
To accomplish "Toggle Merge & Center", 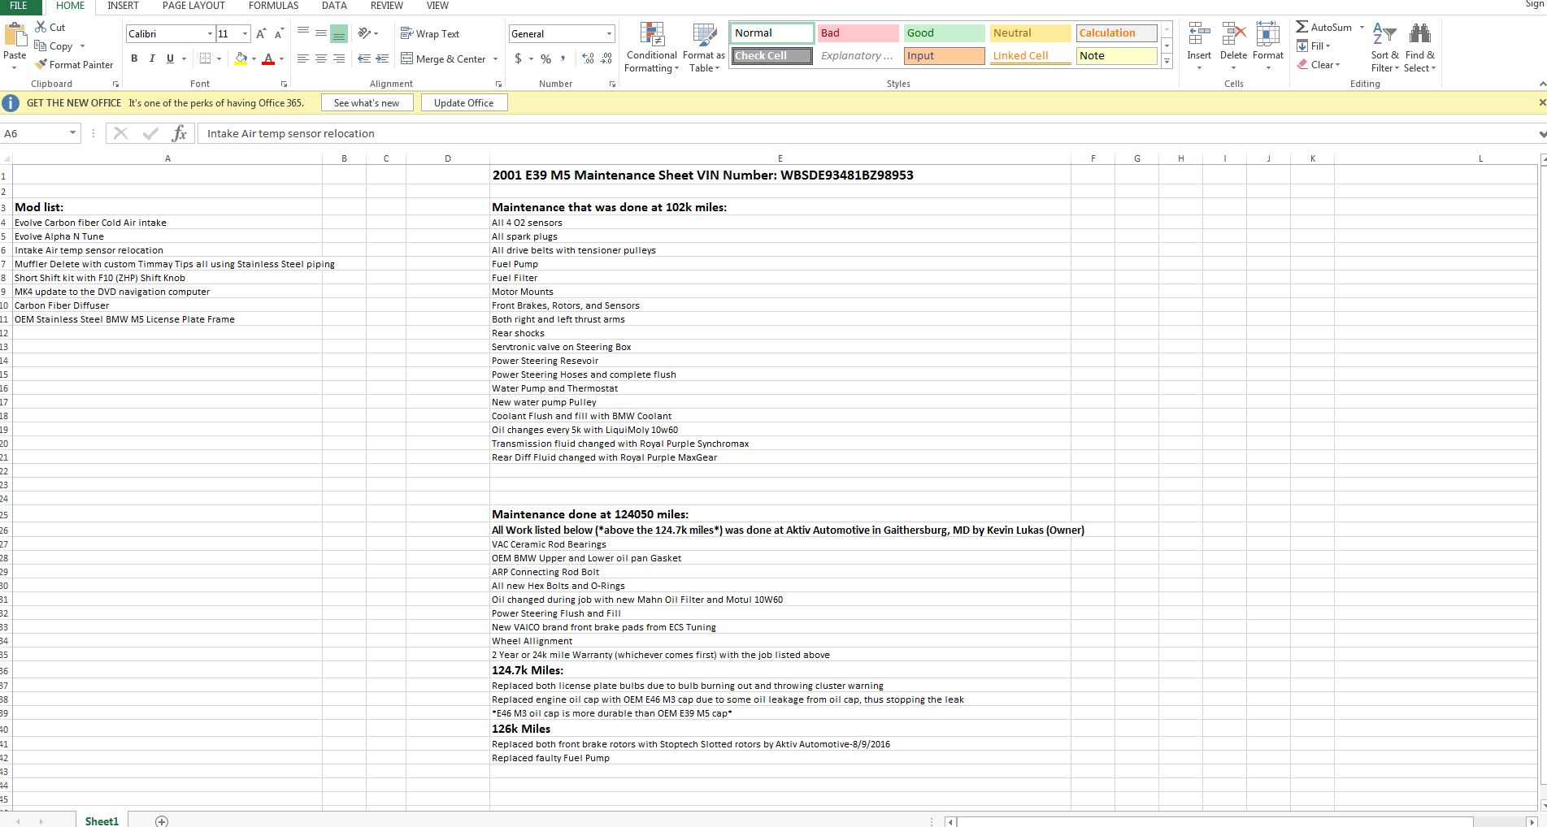I will 443,58.
